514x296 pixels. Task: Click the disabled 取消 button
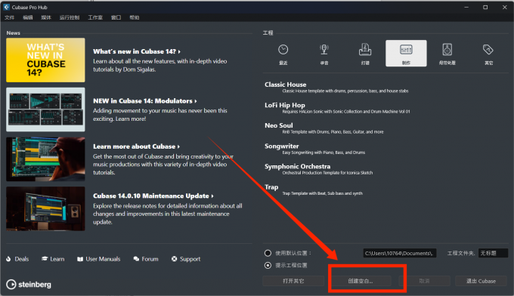(x=424, y=281)
